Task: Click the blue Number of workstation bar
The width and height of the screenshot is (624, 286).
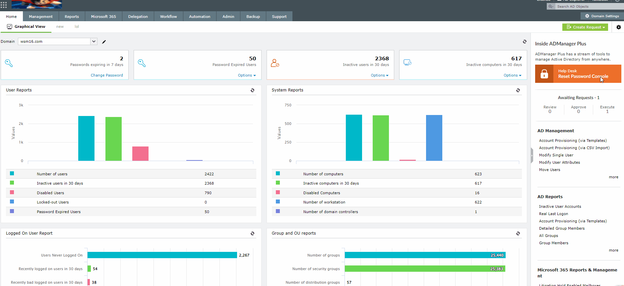Action: pos(434,138)
